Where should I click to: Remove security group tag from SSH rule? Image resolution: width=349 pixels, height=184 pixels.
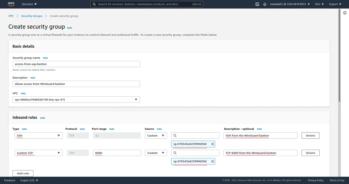(x=212, y=144)
